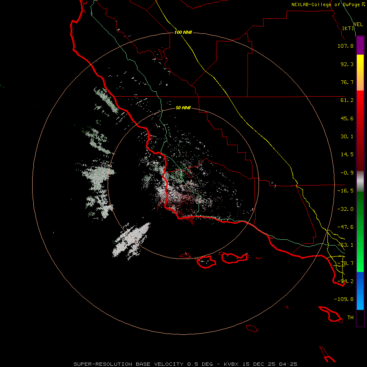Select the 61.2 velocity scale value
367x367 pixels.
(347, 100)
